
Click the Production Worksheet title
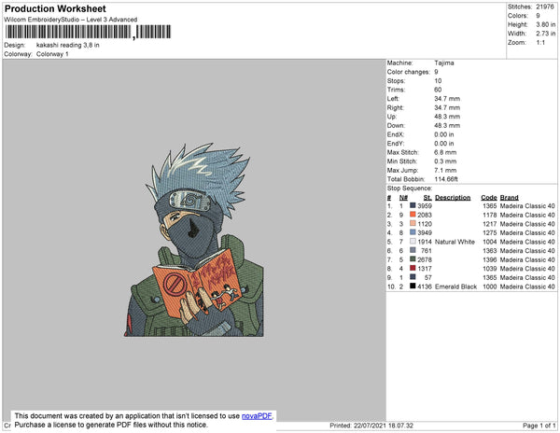click(x=55, y=9)
